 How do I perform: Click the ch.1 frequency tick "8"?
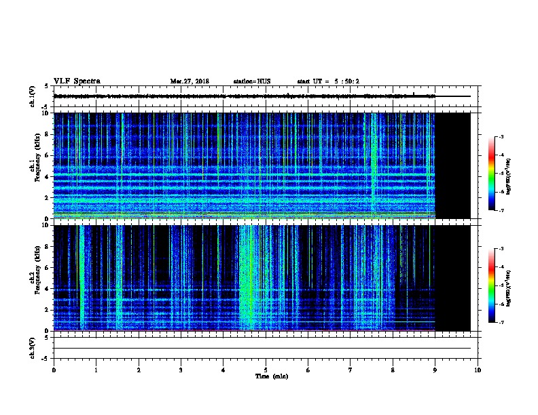(48, 134)
